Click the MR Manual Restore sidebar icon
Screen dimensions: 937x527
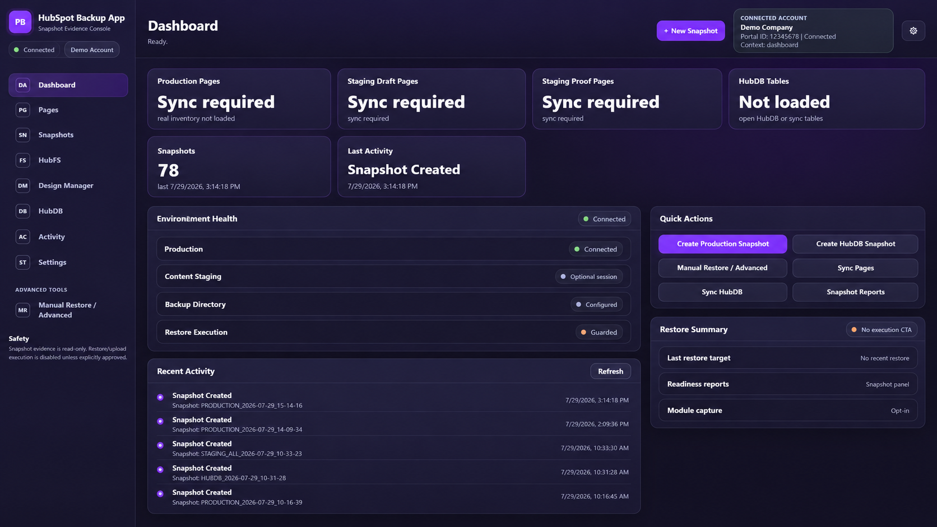pos(22,310)
